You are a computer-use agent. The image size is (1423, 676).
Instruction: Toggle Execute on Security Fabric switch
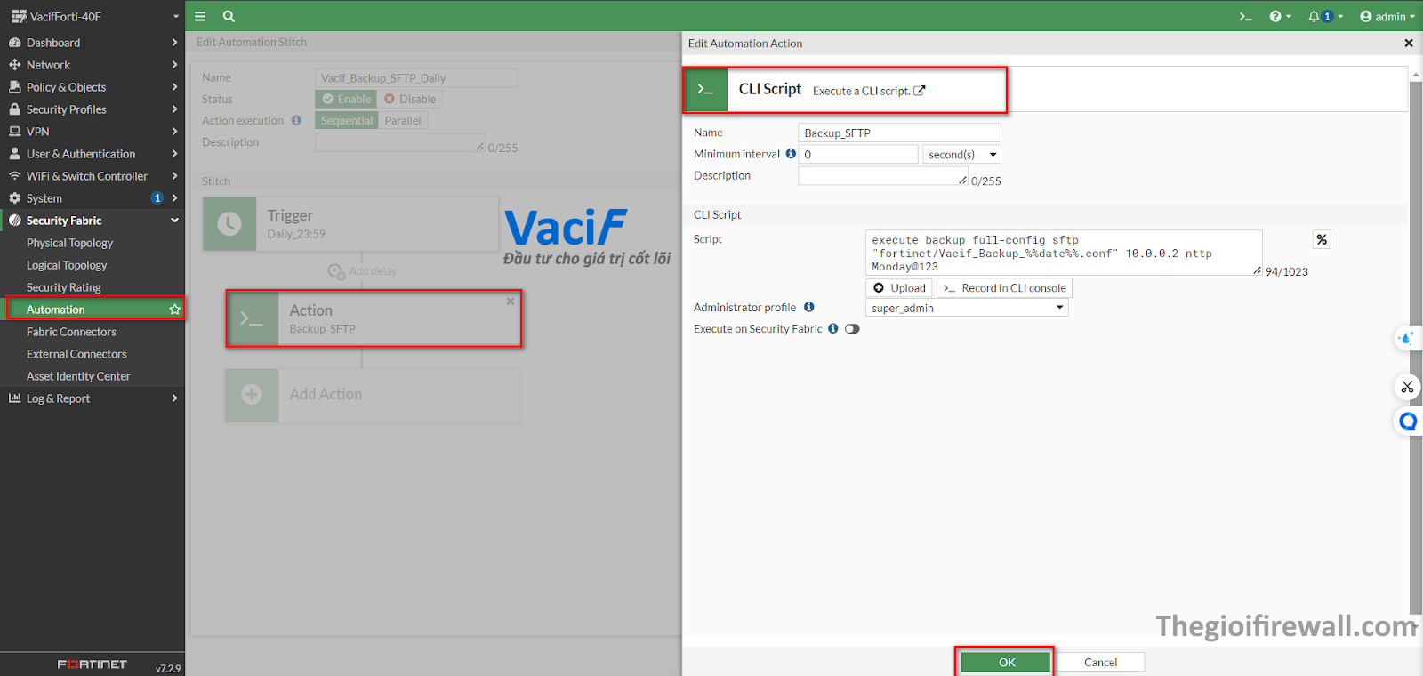click(852, 329)
